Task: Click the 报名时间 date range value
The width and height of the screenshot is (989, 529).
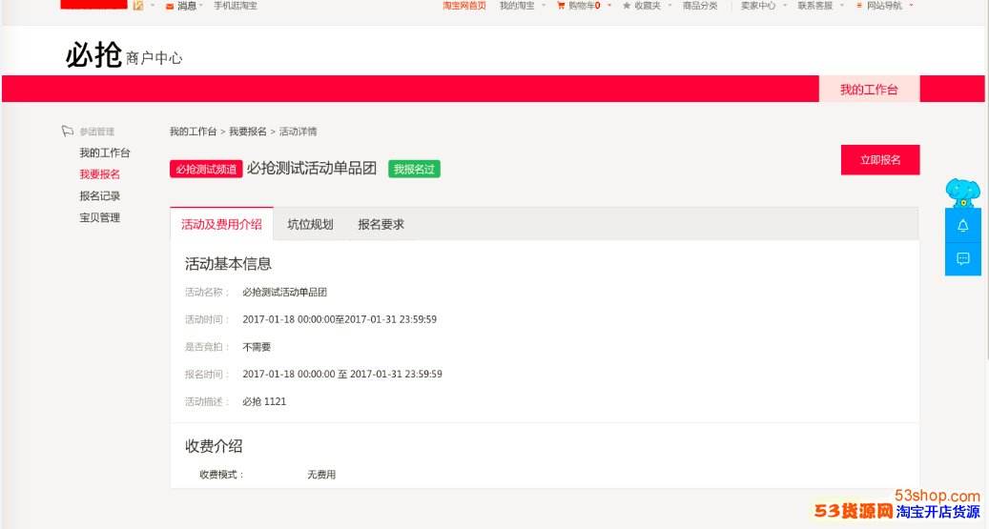Action: [x=342, y=374]
